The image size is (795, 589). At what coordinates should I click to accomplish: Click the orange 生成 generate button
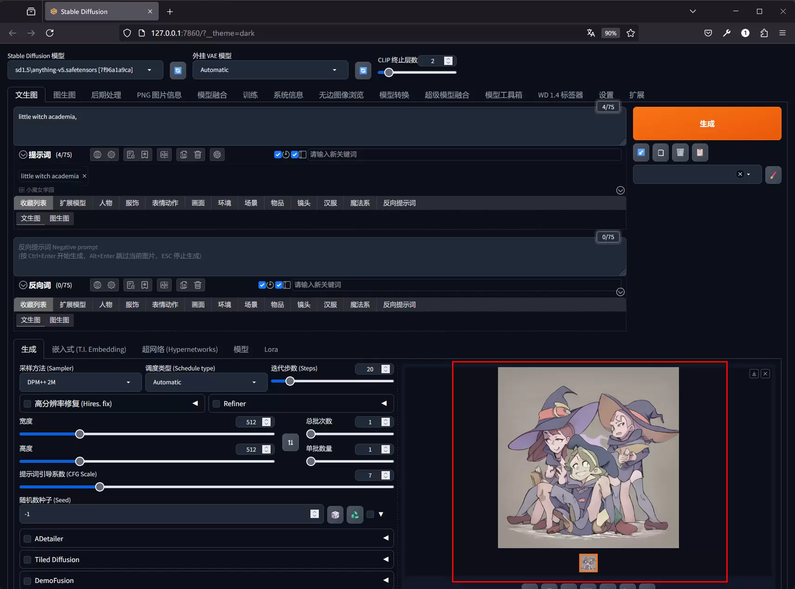(707, 123)
